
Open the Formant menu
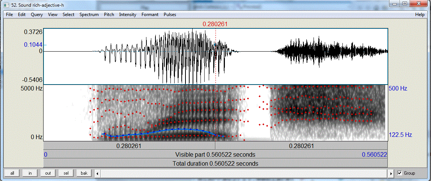[x=150, y=15]
